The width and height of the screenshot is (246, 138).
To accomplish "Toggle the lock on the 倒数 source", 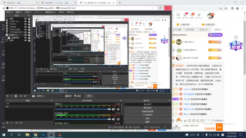I will [29, 40].
